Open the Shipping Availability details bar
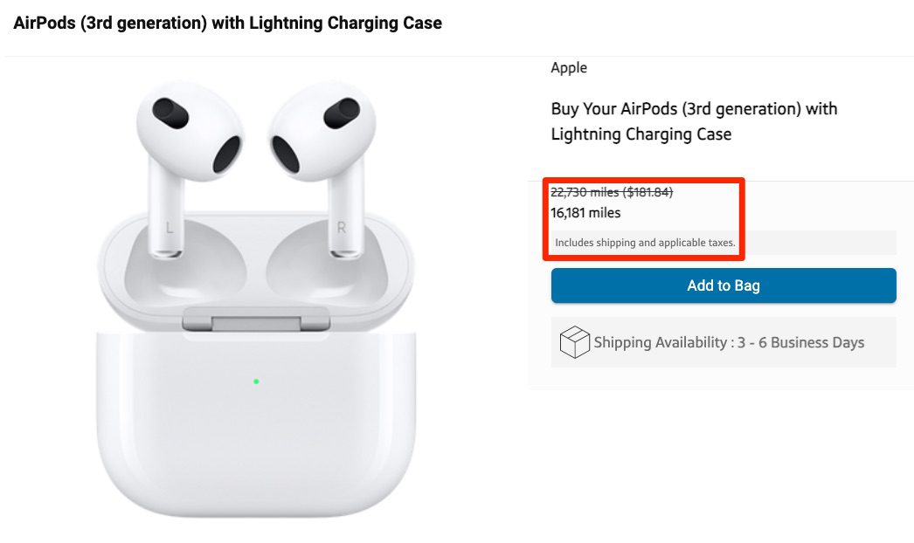Image resolution: width=914 pixels, height=543 pixels. [x=724, y=342]
